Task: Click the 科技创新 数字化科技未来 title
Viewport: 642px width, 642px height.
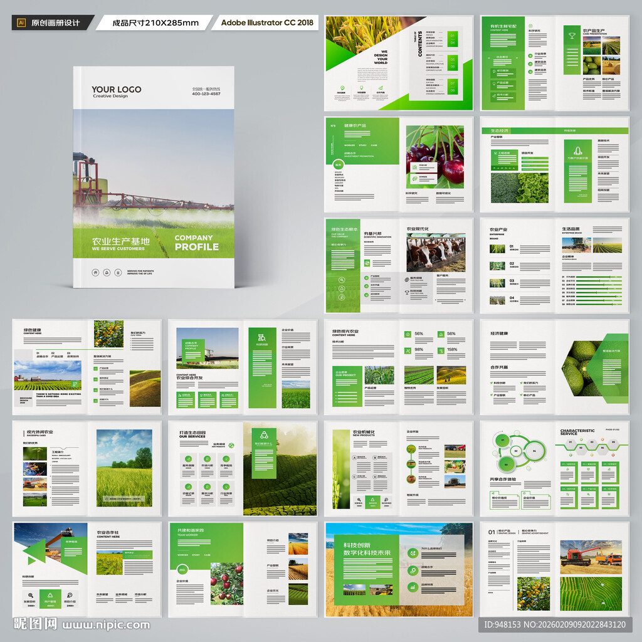Action: (x=367, y=549)
